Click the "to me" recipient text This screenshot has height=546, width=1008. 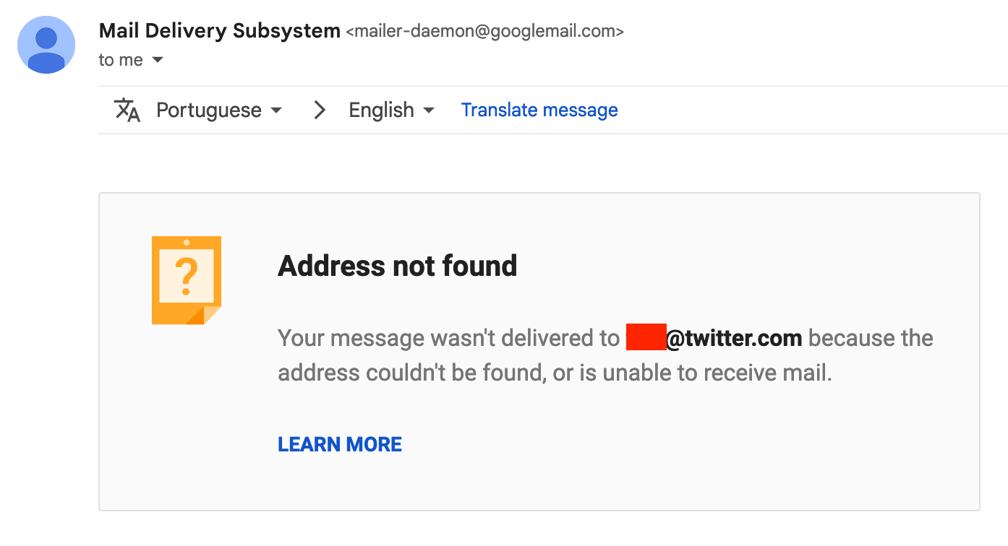[121, 60]
